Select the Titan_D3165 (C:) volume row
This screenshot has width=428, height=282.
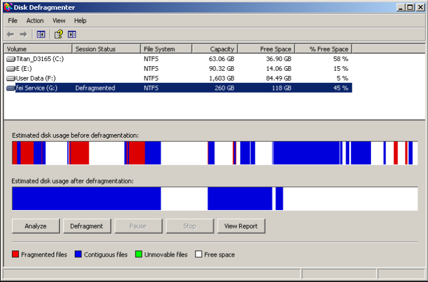point(178,59)
